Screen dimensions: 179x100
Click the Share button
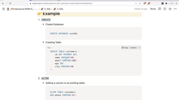pyautogui.click(x=153, y=9)
